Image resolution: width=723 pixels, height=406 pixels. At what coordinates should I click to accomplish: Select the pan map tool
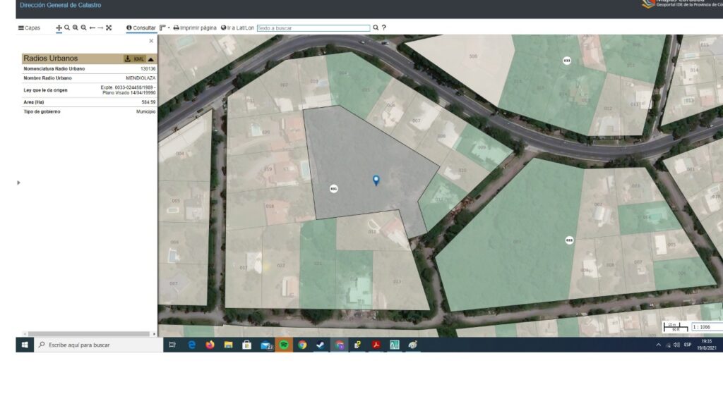(x=59, y=28)
